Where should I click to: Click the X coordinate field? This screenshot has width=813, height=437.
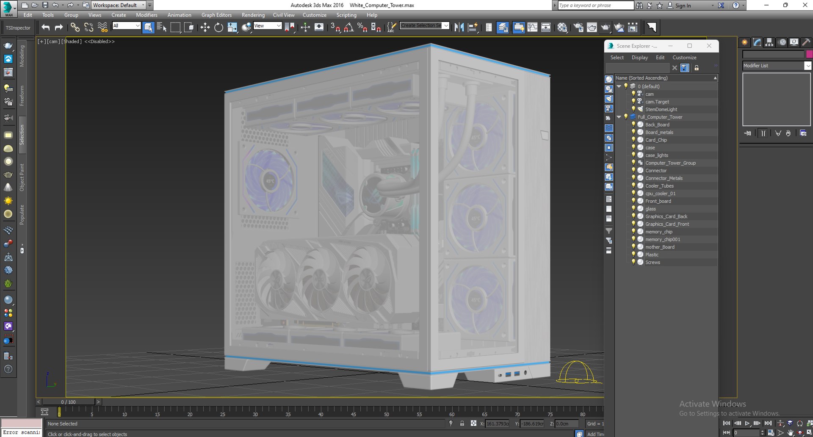tap(497, 423)
